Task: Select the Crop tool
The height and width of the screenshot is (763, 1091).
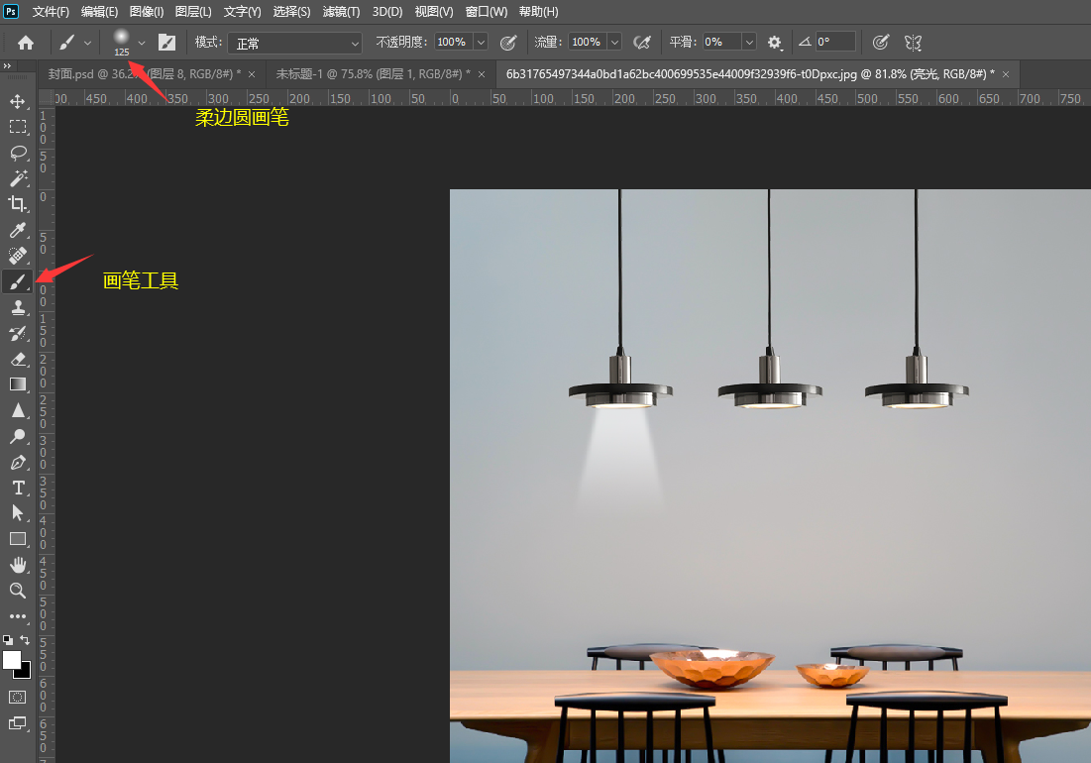Action: click(x=18, y=204)
